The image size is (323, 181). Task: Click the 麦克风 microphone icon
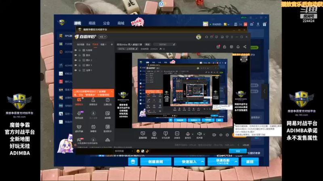tap(188, 134)
